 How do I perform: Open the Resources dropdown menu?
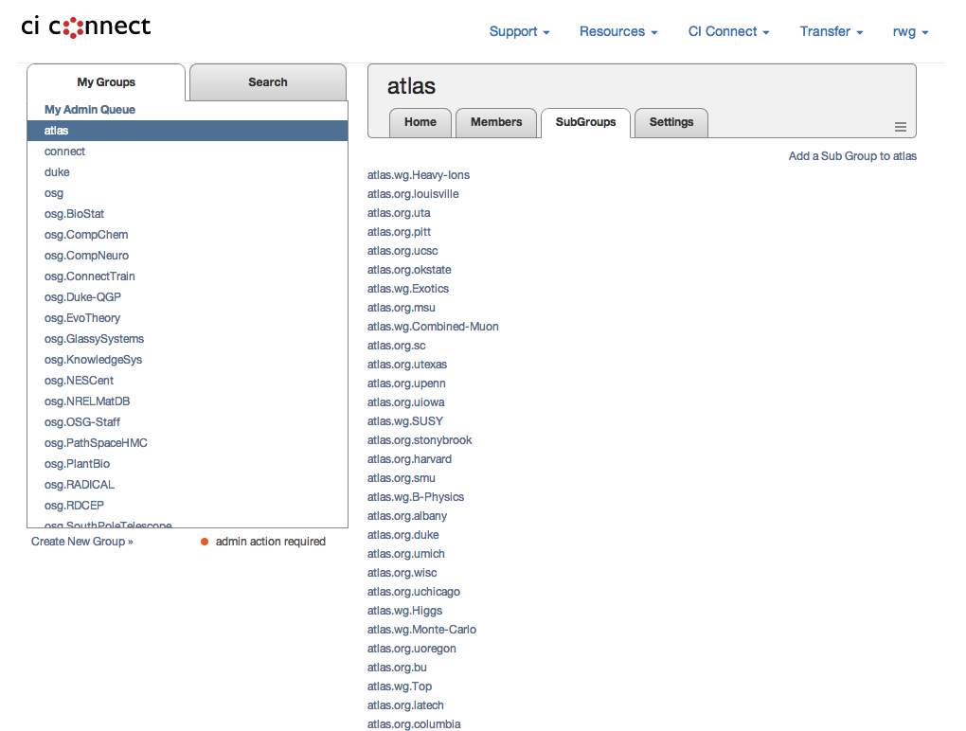tap(618, 31)
